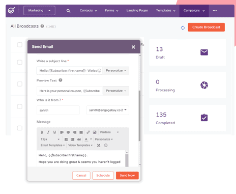
Task: Open the editor toolbar Personalize dropdown
Action: [104, 140]
